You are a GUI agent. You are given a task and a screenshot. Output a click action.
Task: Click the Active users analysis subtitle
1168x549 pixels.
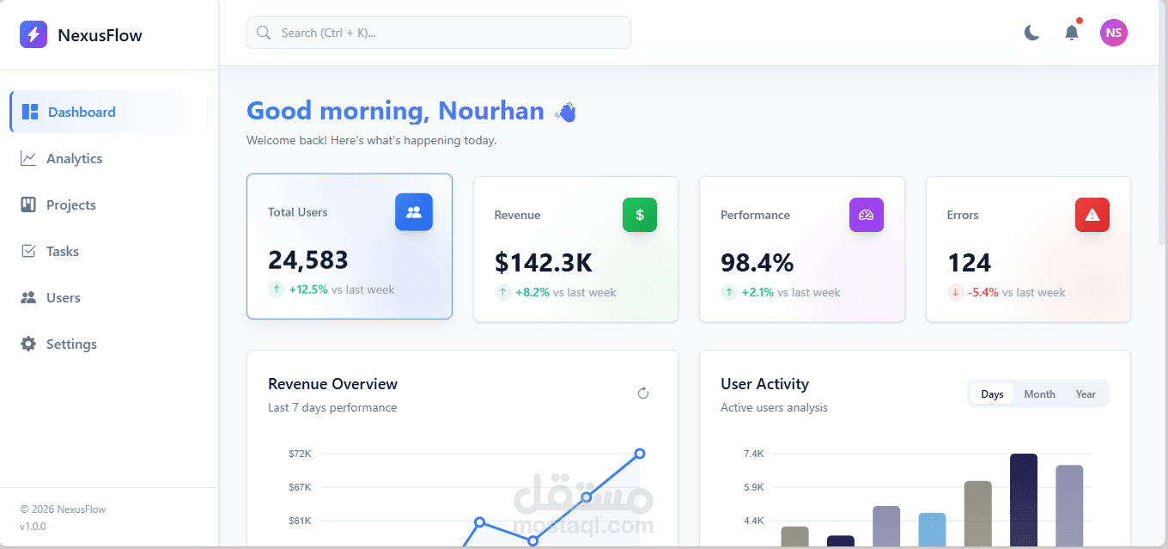click(x=774, y=407)
